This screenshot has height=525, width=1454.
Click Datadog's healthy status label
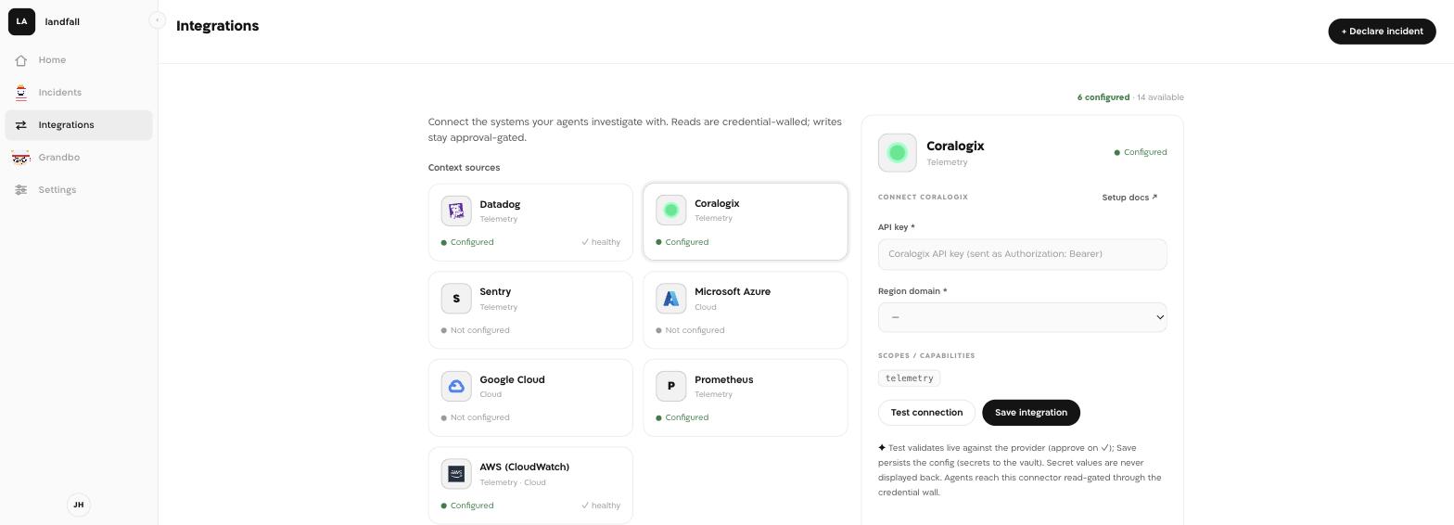pyautogui.click(x=601, y=242)
